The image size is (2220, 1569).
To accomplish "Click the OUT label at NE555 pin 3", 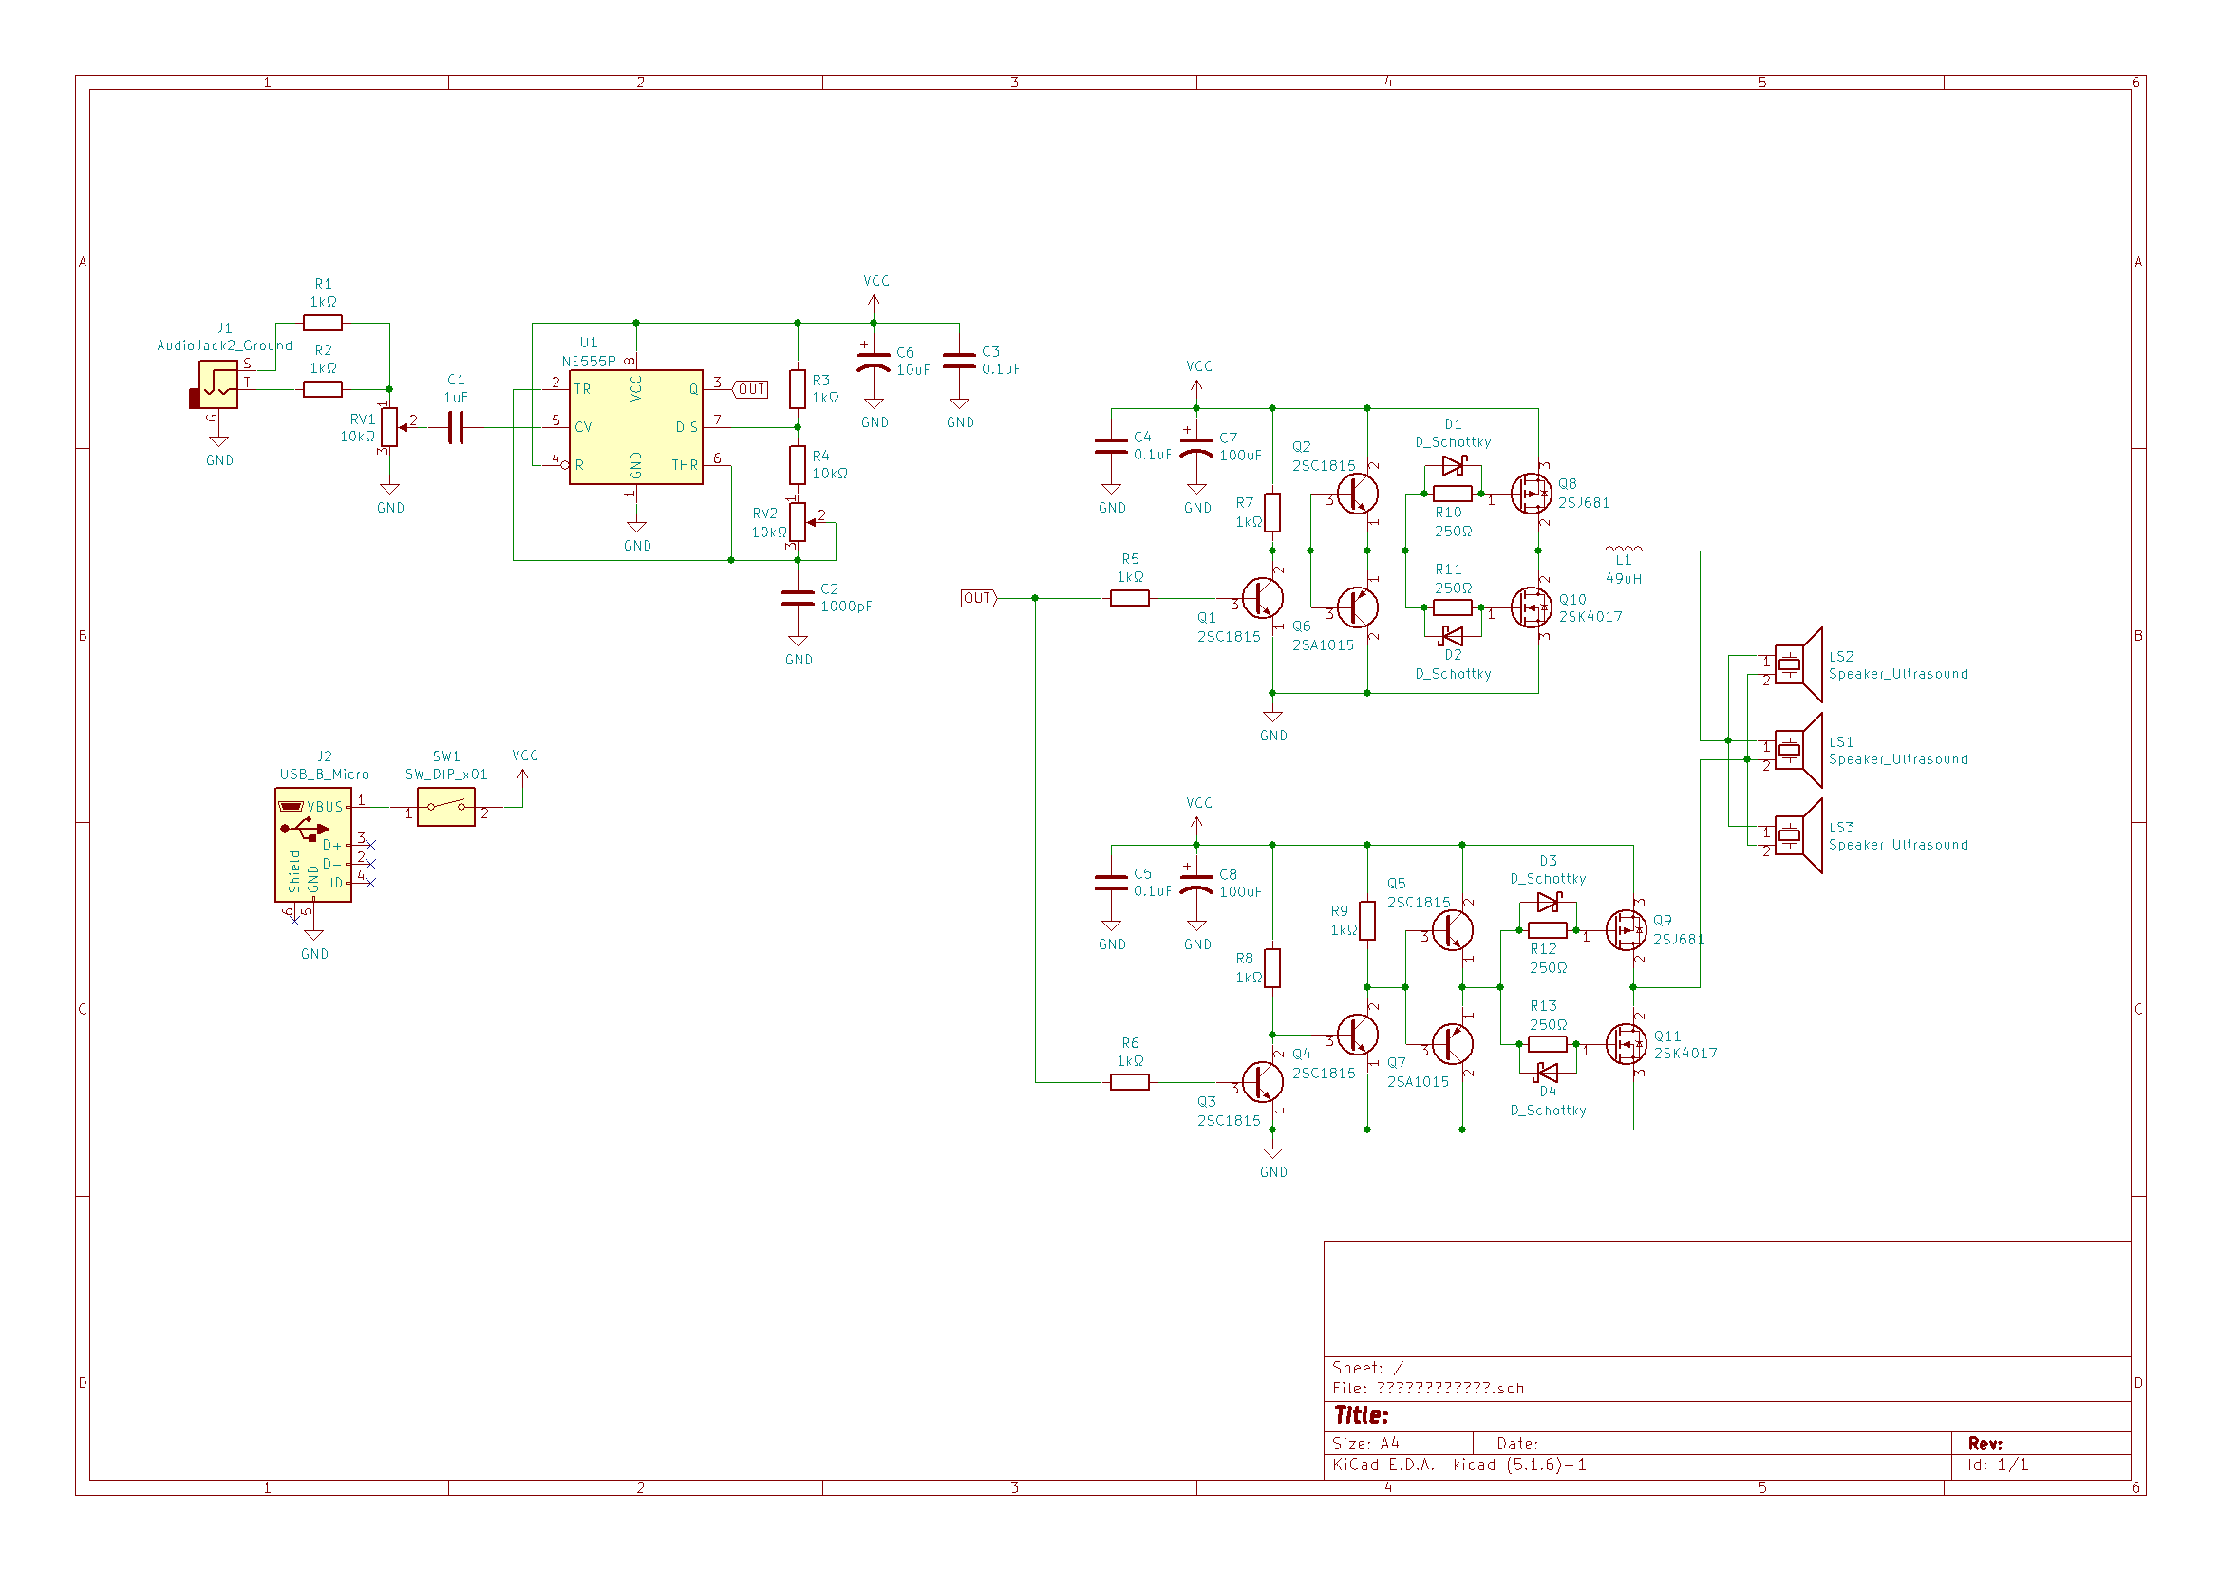I will tap(751, 389).
